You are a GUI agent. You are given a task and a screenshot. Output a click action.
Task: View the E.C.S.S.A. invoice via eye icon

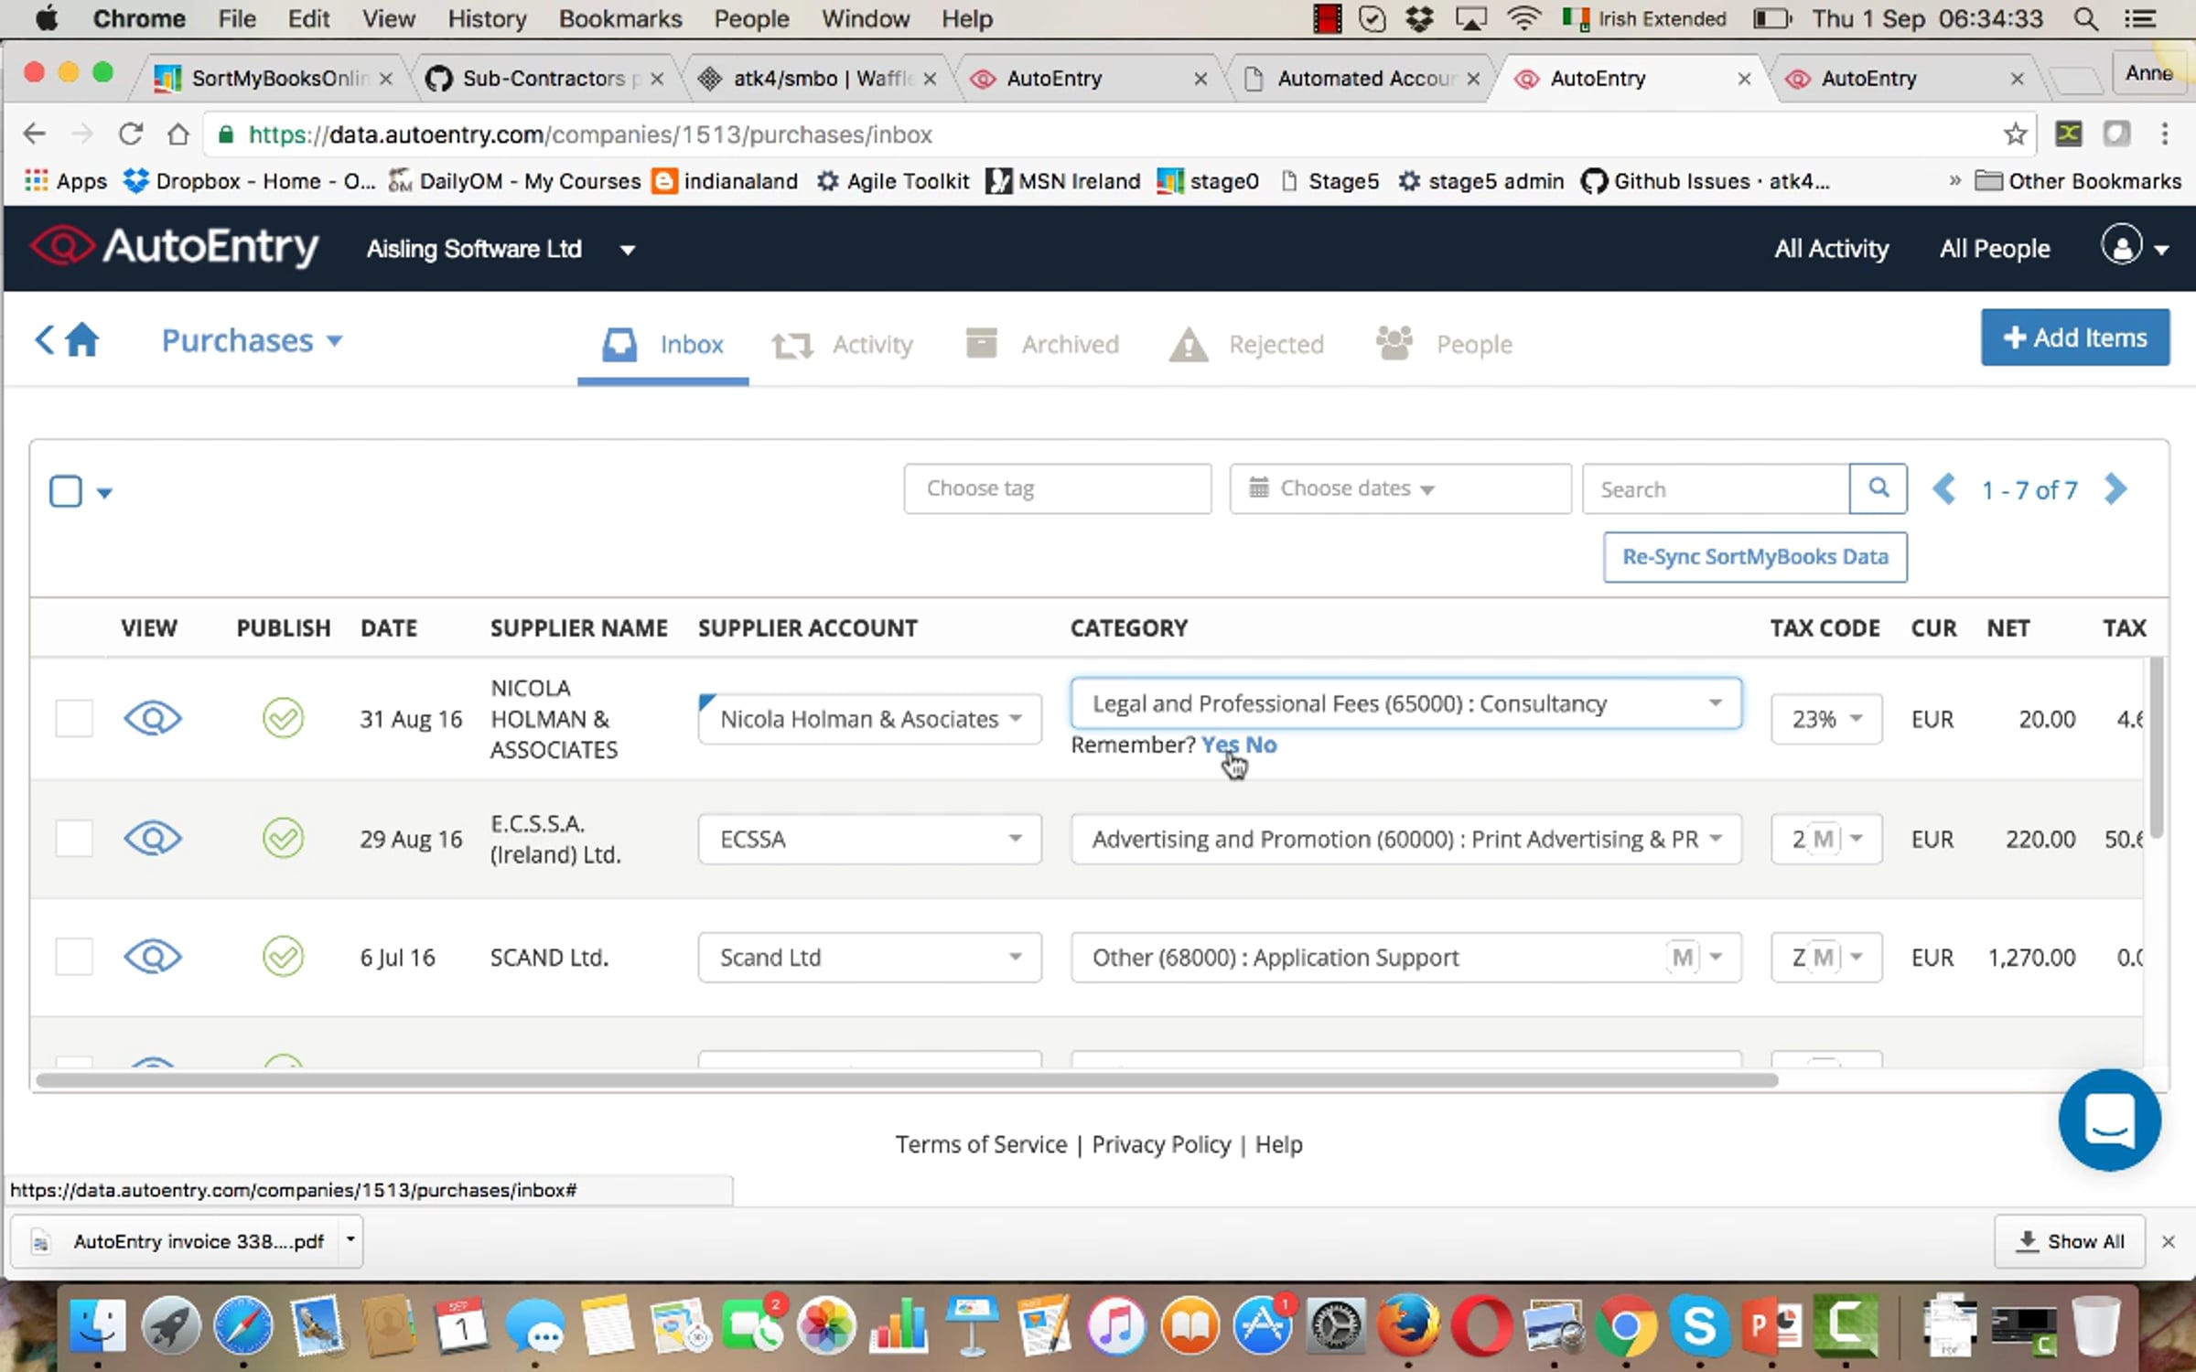[x=153, y=838]
